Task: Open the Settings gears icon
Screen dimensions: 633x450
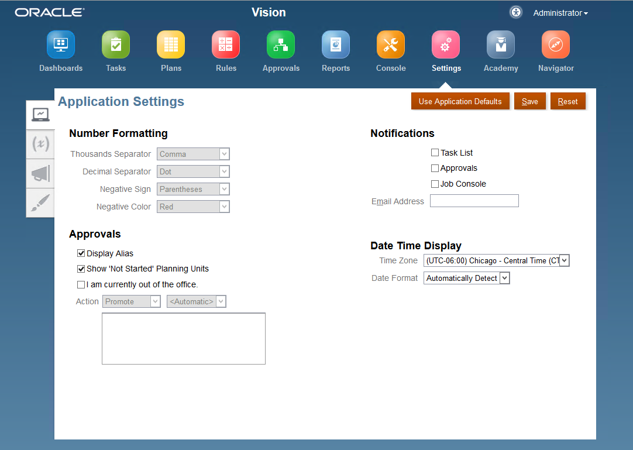Action: 446,44
